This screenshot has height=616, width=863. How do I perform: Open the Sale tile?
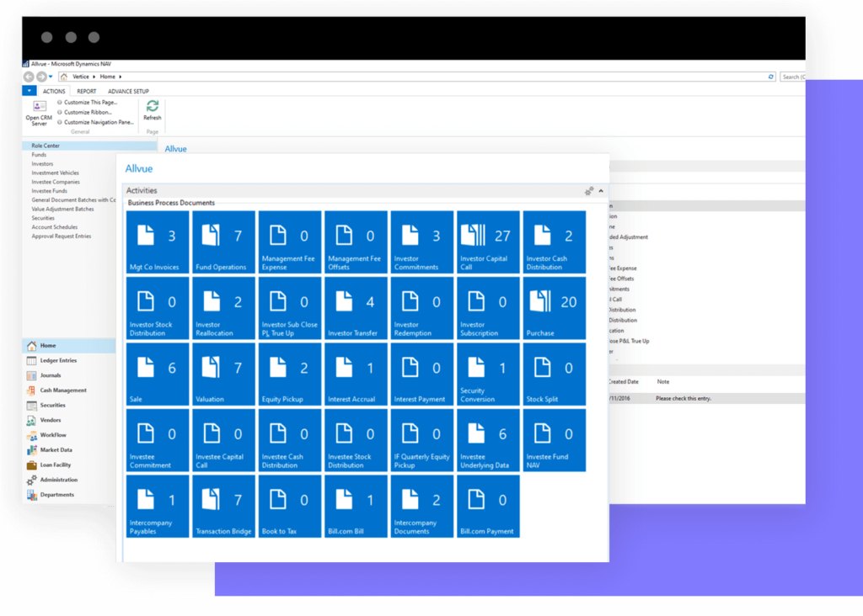pos(158,374)
